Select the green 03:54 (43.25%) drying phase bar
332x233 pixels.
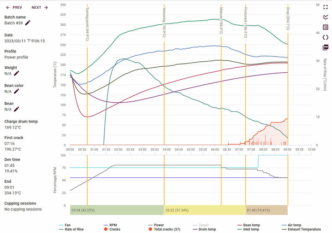(x=117, y=210)
